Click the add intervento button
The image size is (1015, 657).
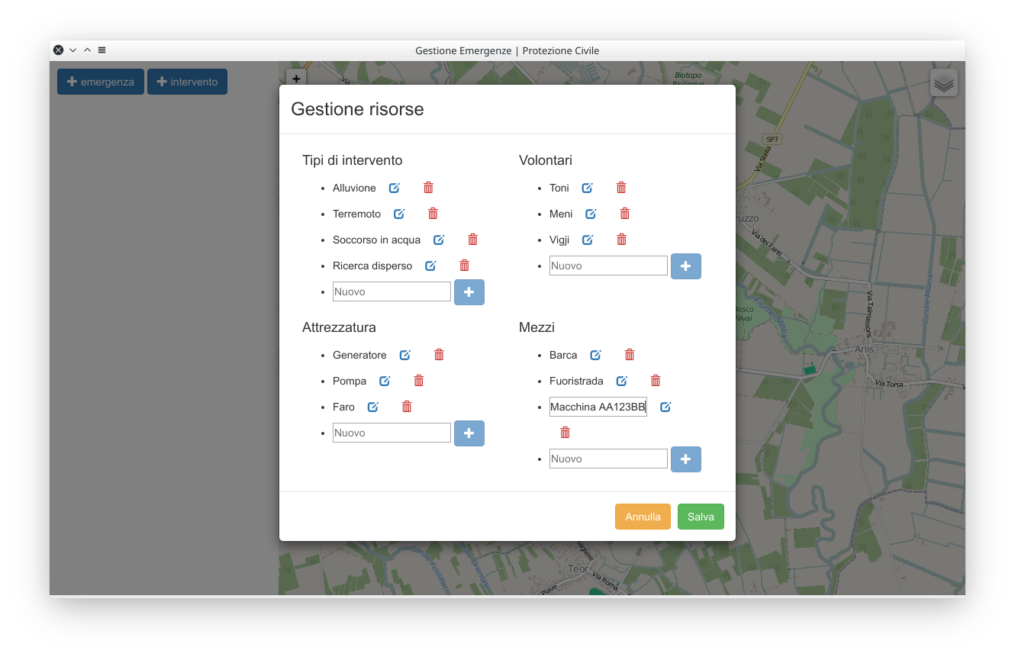coord(187,82)
